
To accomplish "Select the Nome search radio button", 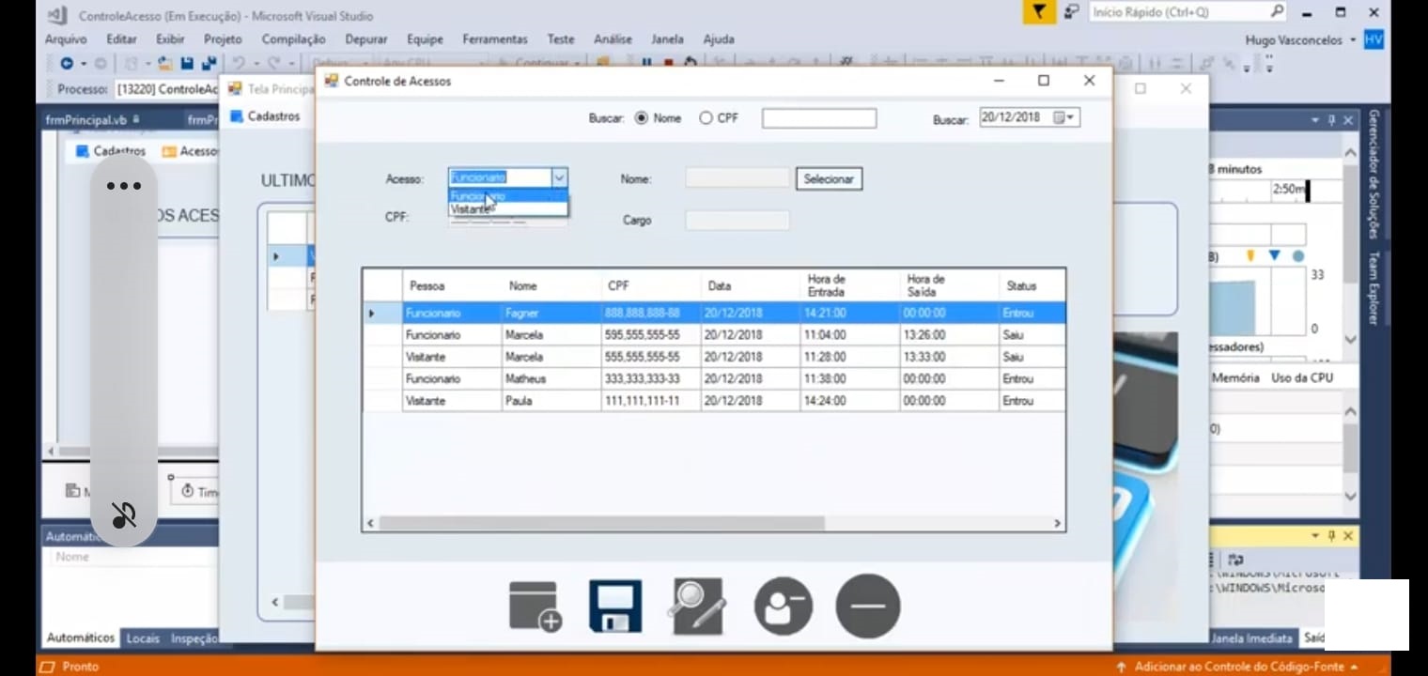I will (x=642, y=118).
